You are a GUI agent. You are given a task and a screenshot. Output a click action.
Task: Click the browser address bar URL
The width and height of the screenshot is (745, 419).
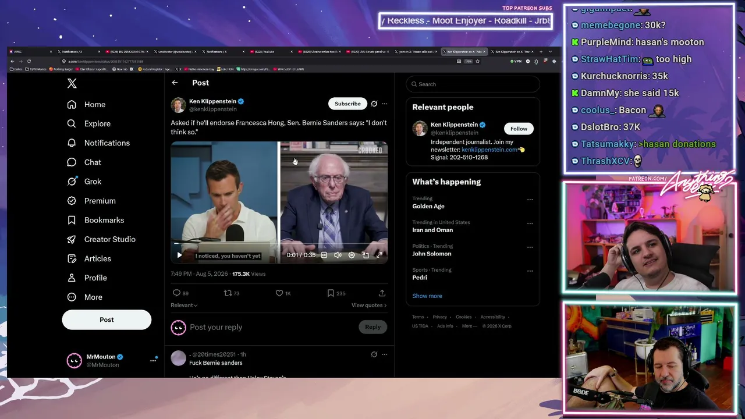pos(106,61)
